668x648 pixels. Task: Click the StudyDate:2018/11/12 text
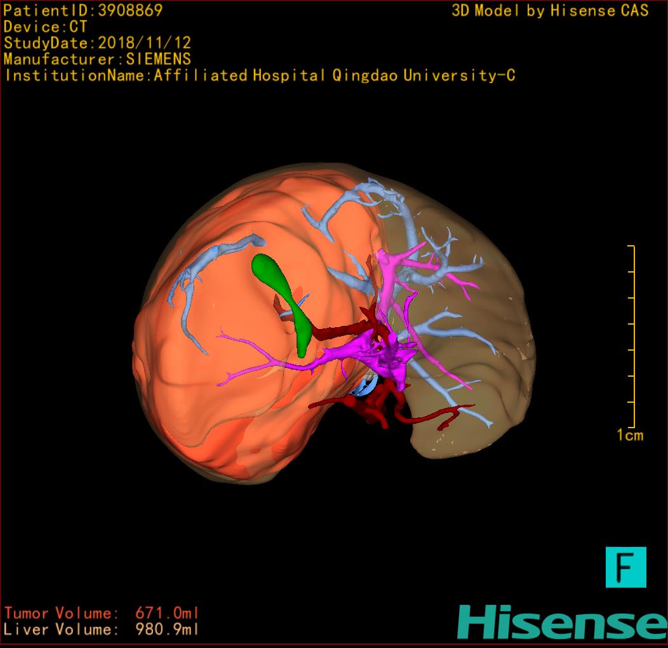[x=97, y=43]
